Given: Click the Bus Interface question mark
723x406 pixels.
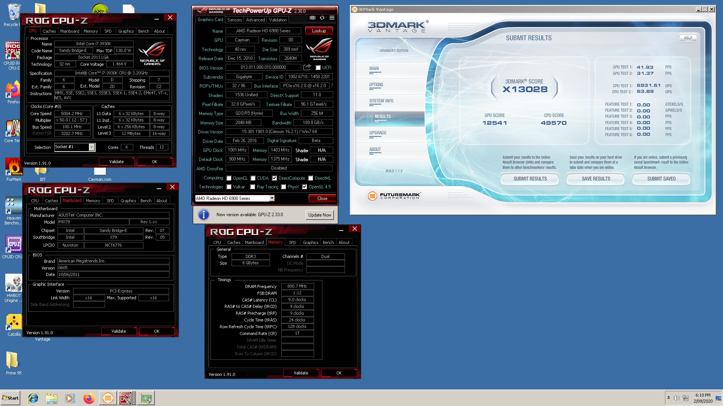Looking at the screenshot, I should (x=332, y=86).
